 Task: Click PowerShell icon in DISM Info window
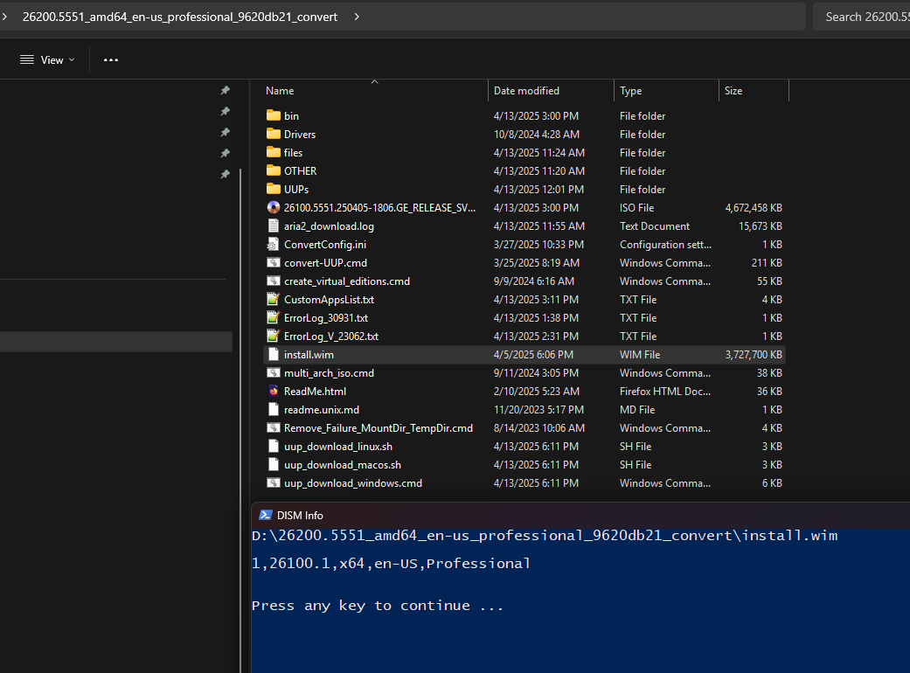[x=266, y=515]
